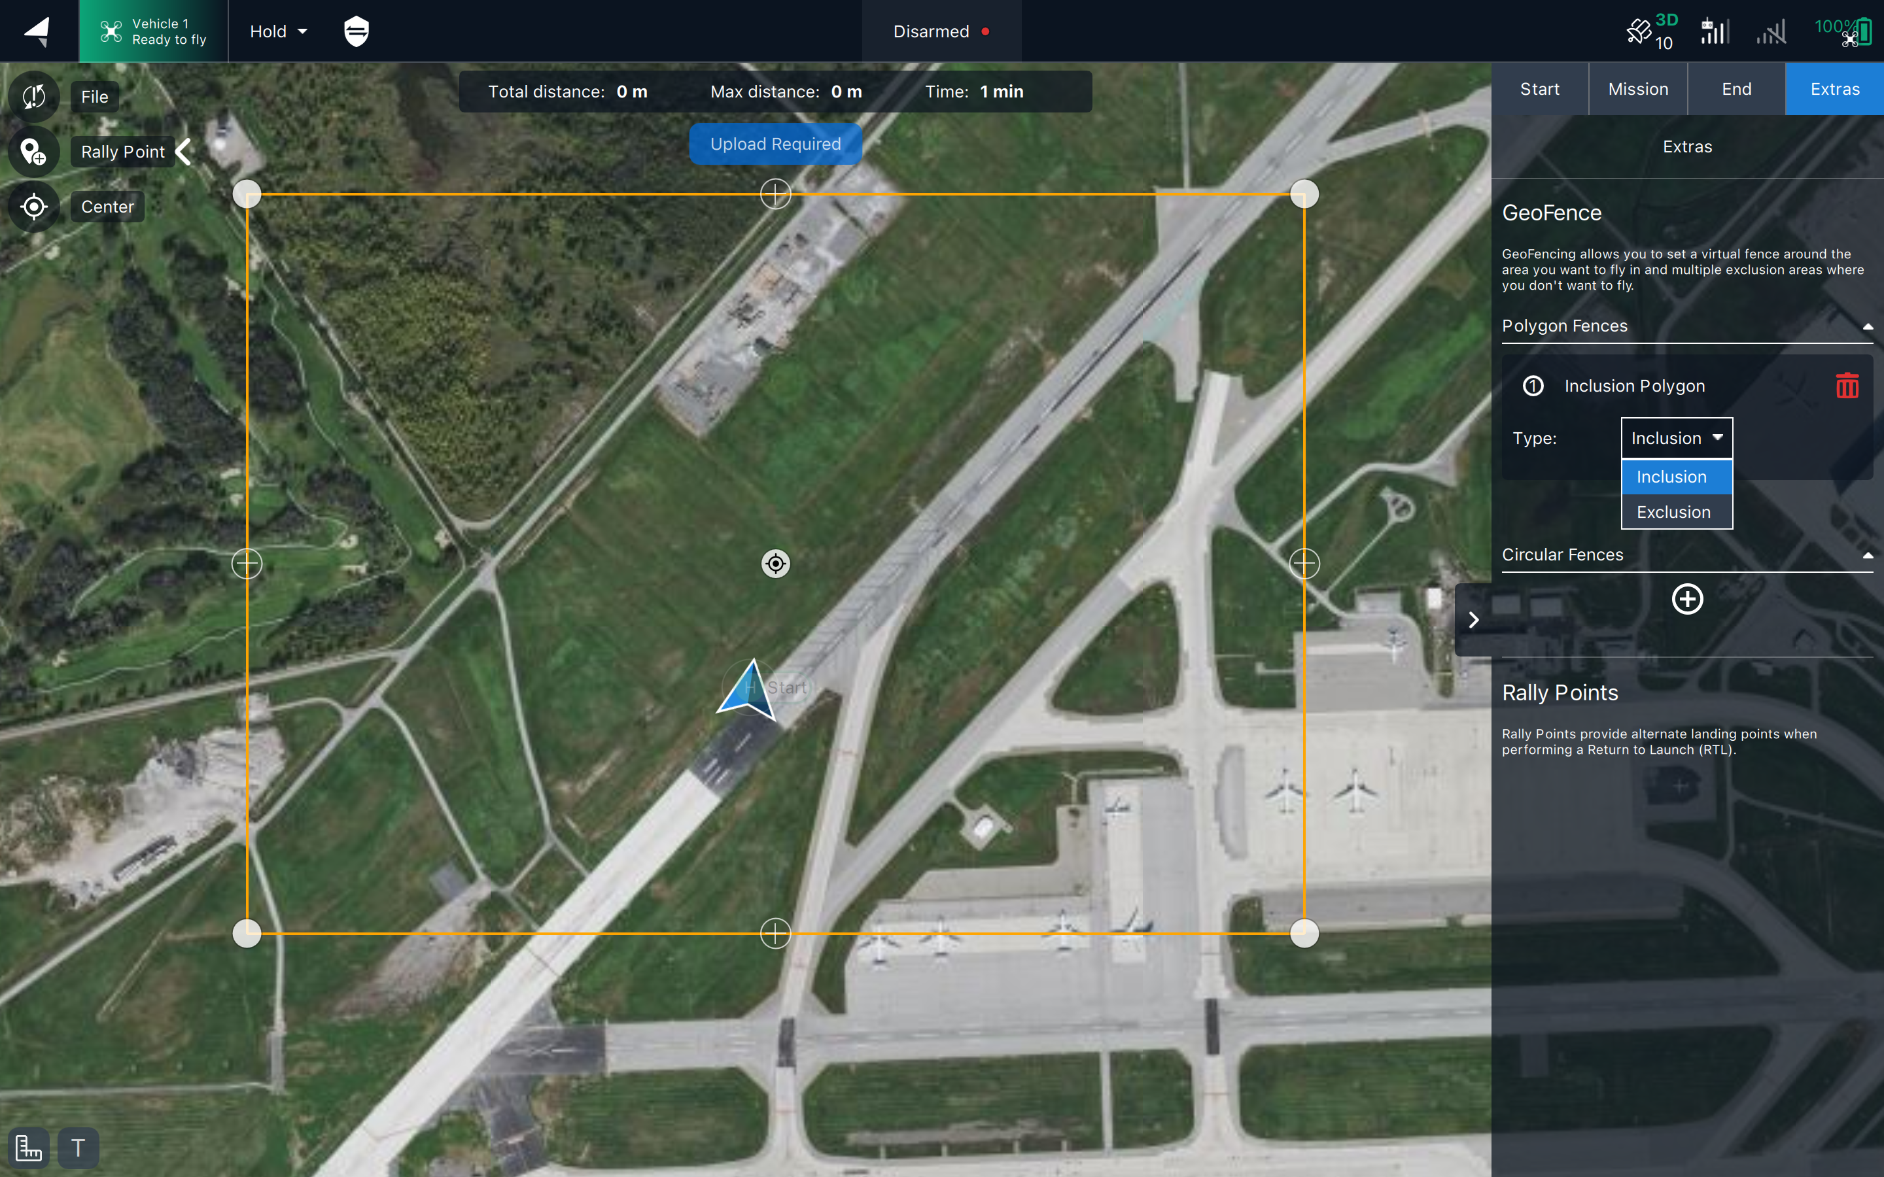1884x1177 pixels.
Task: Add a circular fence with plus icon
Action: tap(1687, 600)
